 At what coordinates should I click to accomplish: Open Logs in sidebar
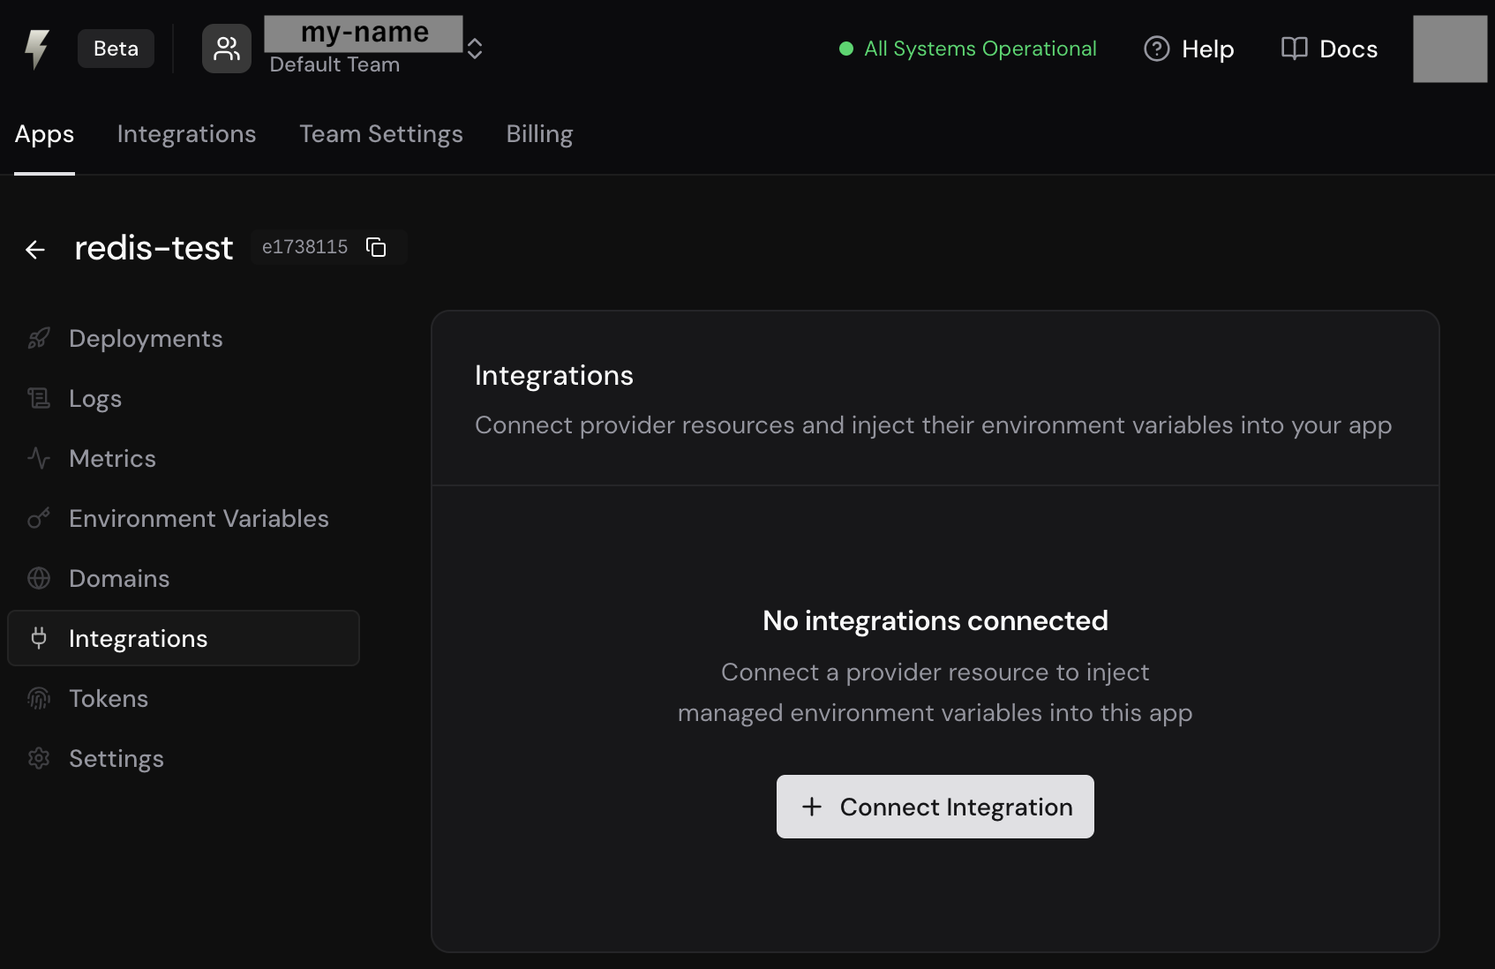184,399
